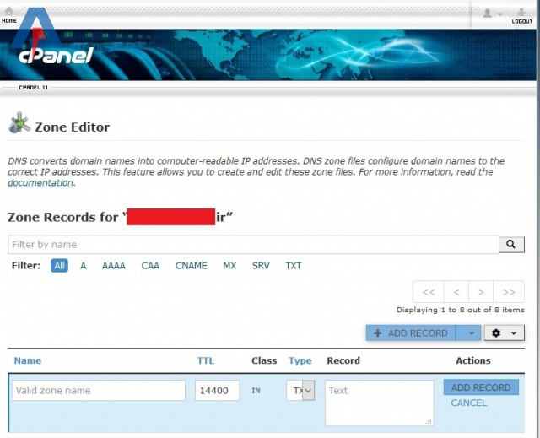Expand the gear dropdown caret
Viewport: 540px width, 438px height.
[x=514, y=333]
